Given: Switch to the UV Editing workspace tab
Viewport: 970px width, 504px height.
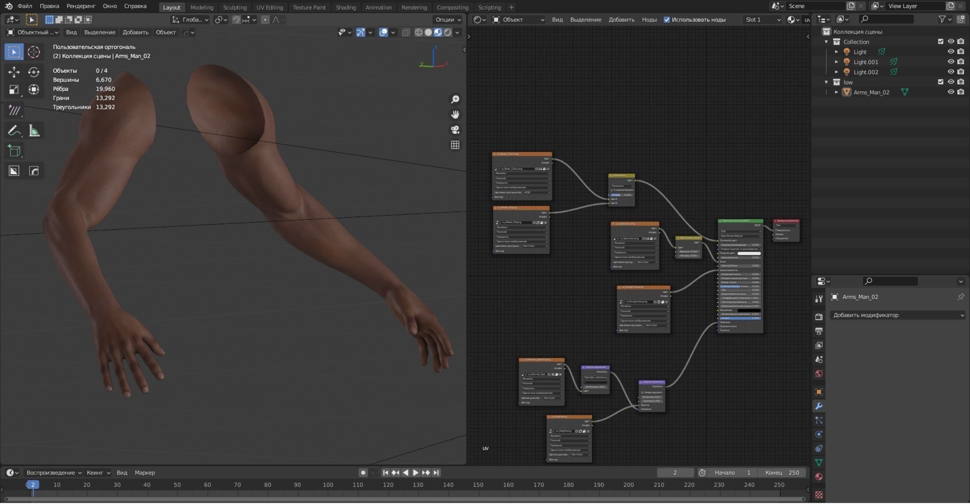Looking at the screenshot, I should click(269, 7).
